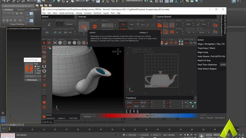The width and height of the screenshot is (246, 138).
Task: Click the Margin value stepper arrows
Action: (x=183, y=24)
